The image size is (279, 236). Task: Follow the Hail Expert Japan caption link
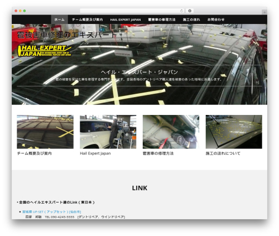coord(95,153)
